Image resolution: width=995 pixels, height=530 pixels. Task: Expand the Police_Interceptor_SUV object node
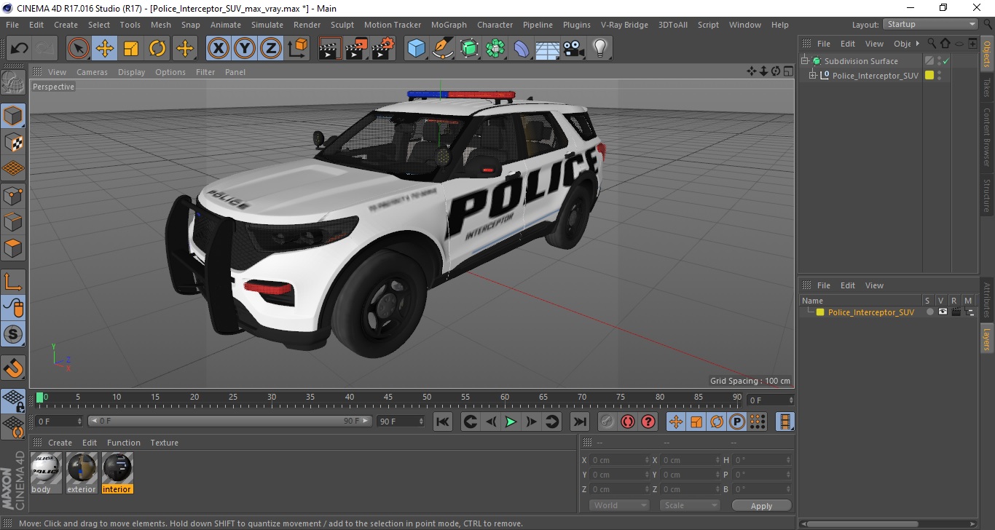point(813,76)
